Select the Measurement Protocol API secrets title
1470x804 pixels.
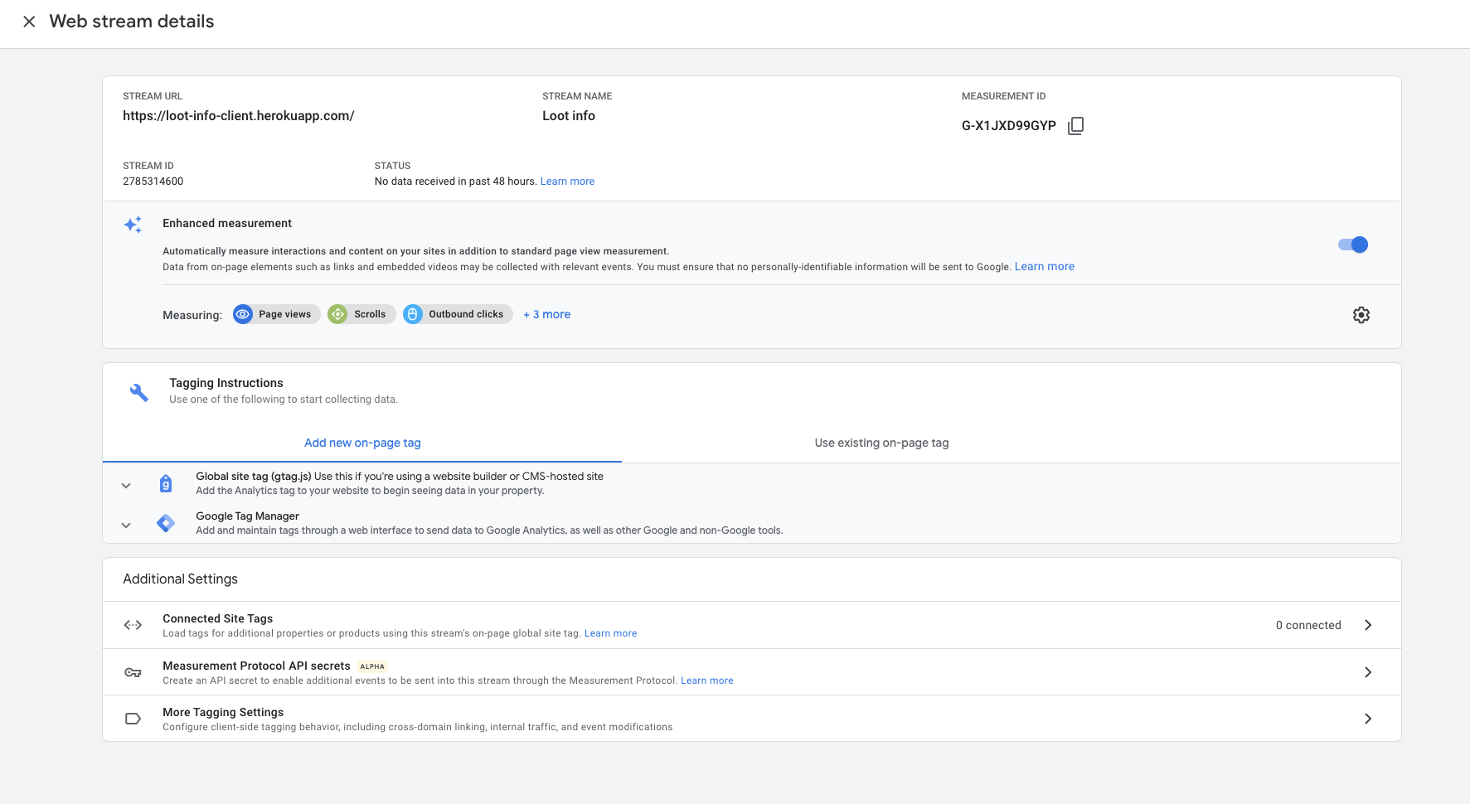tap(256, 666)
